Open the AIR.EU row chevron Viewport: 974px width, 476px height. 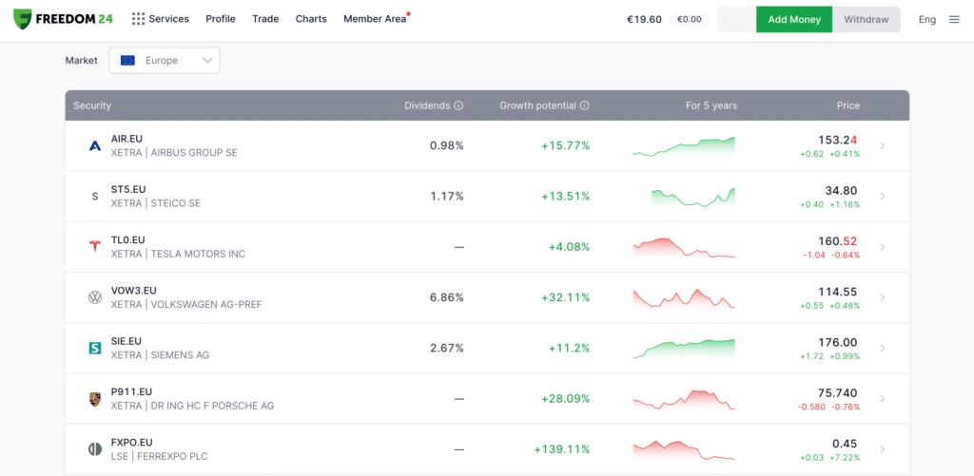click(x=883, y=145)
